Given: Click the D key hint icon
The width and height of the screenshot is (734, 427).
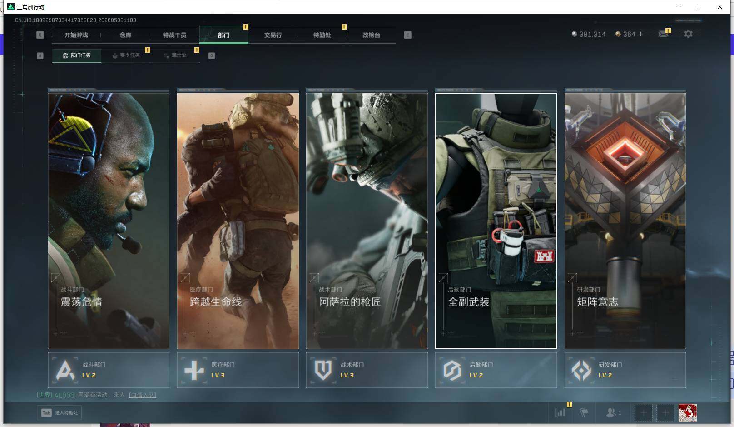Looking at the screenshot, I should point(211,55).
